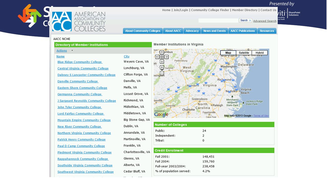Pan the map down with the arrow control
Viewport: 327px width, 184px height.
point(162,62)
